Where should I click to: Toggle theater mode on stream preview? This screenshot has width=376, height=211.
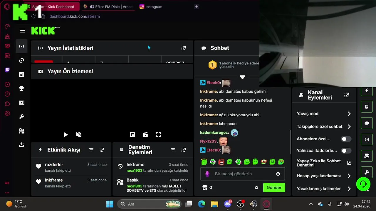click(145, 135)
